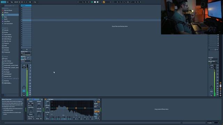Click the audio track volume fader
The height and width of the screenshot is (125, 223).
[27, 80]
